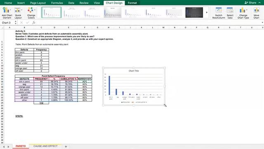The width and height of the screenshot is (264, 149).
Task: Click the CUMULATIVE % legend entry
Action: [x=141, y=102]
